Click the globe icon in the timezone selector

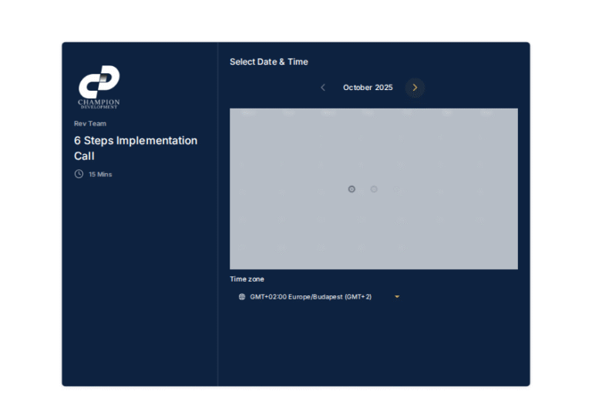coord(242,297)
